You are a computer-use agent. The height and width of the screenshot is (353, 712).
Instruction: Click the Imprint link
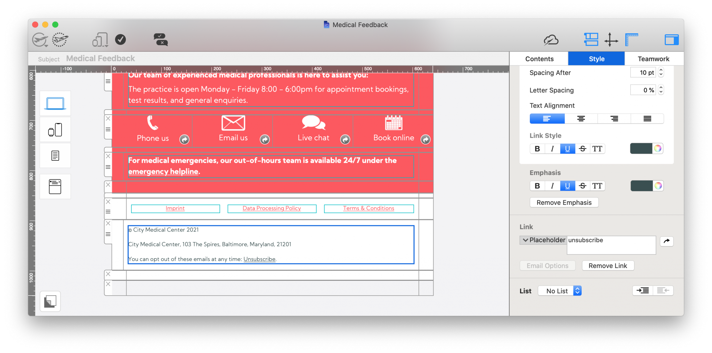pos(175,208)
